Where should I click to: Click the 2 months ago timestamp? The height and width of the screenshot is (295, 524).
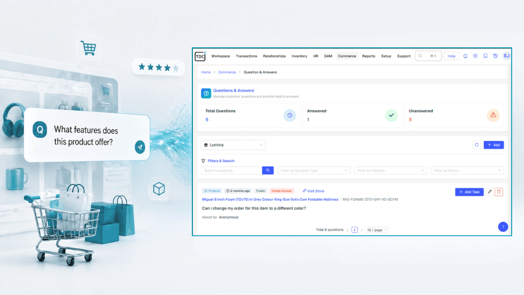pyautogui.click(x=238, y=191)
